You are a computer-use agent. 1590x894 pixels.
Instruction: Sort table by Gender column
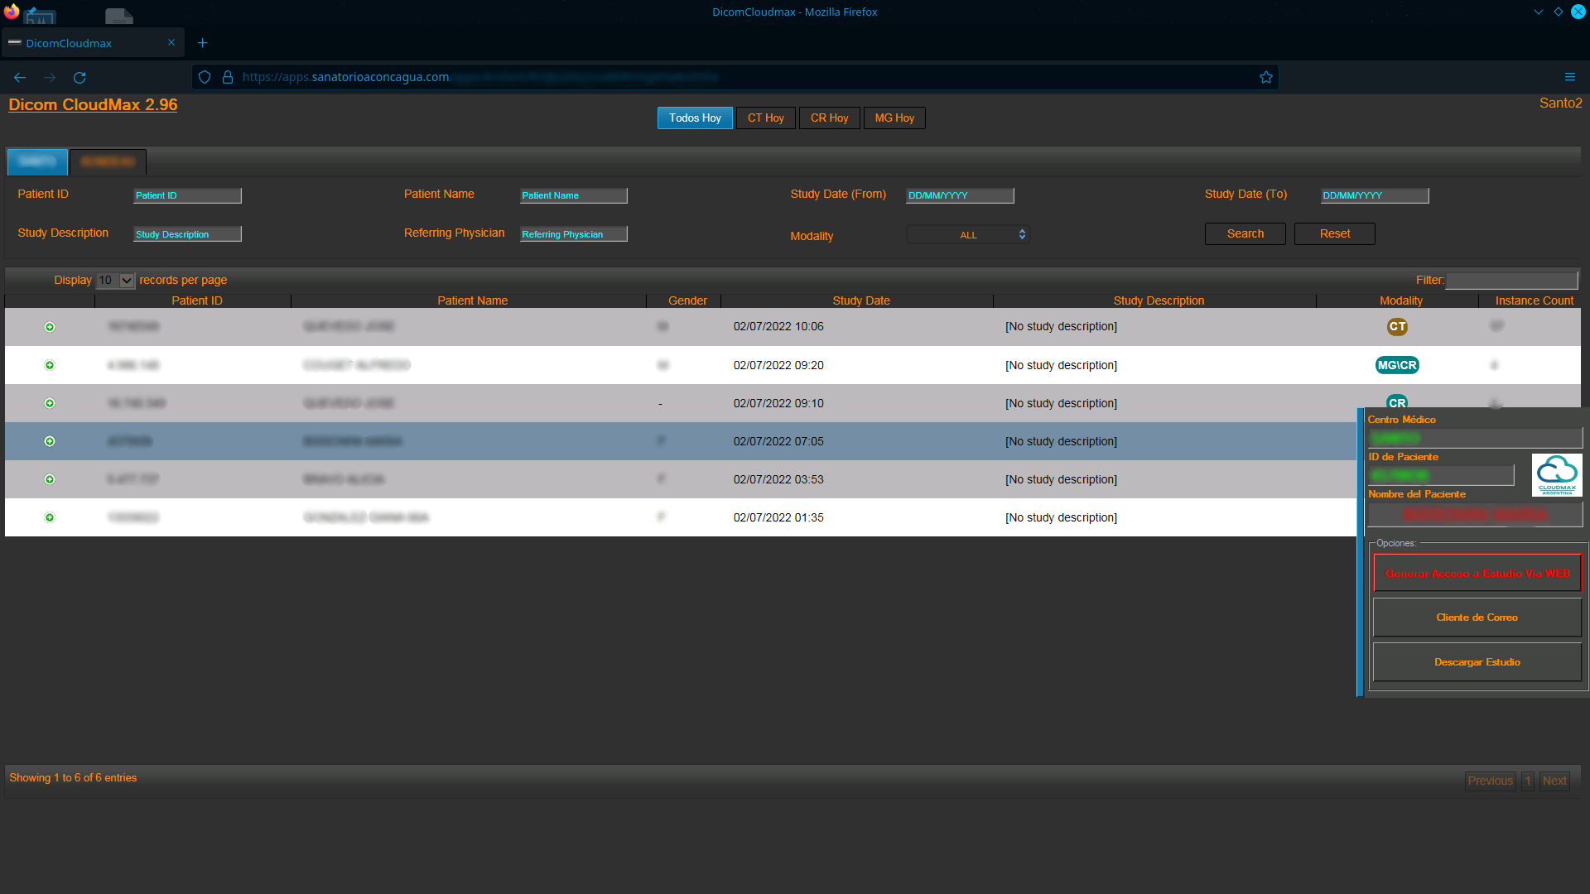(687, 300)
